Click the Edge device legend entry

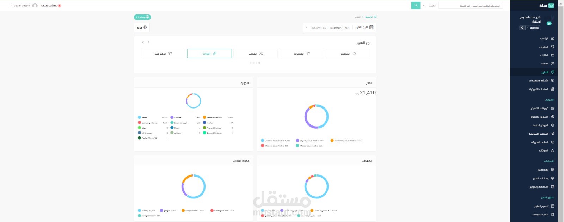point(153,128)
